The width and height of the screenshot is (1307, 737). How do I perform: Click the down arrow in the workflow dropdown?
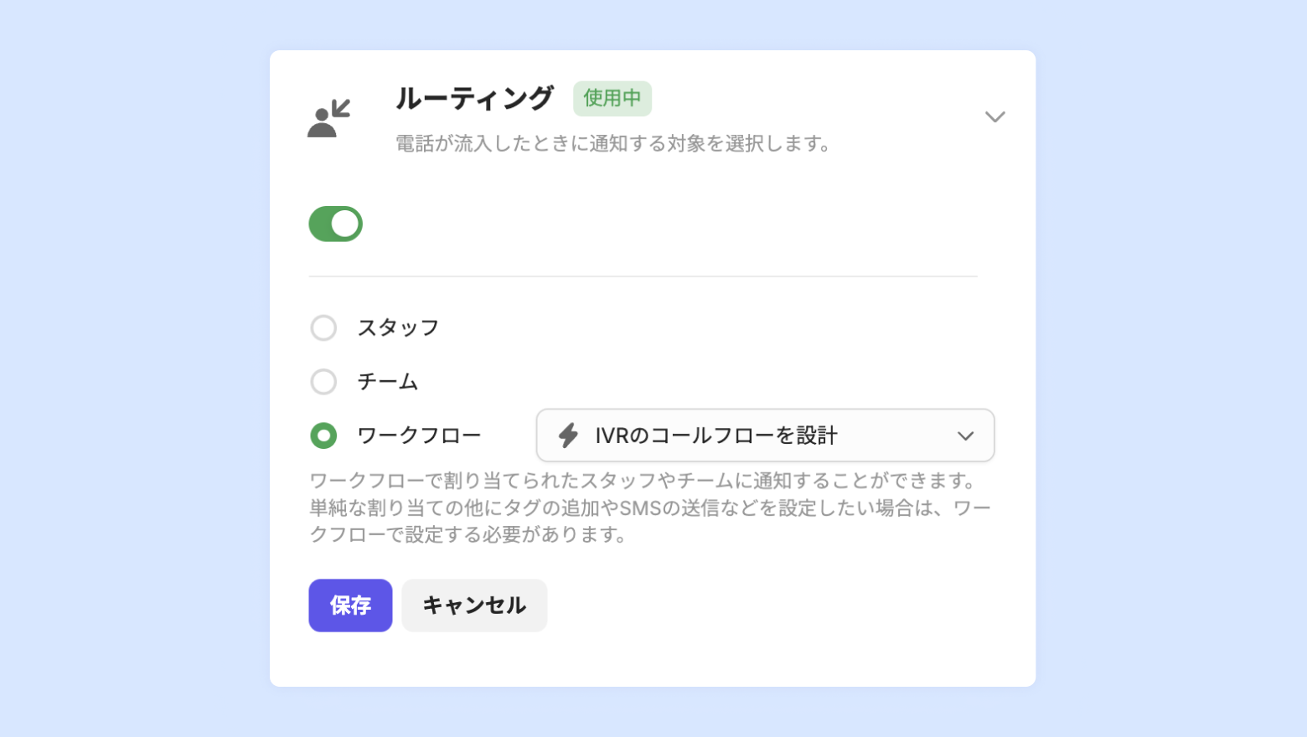click(x=965, y=435)
